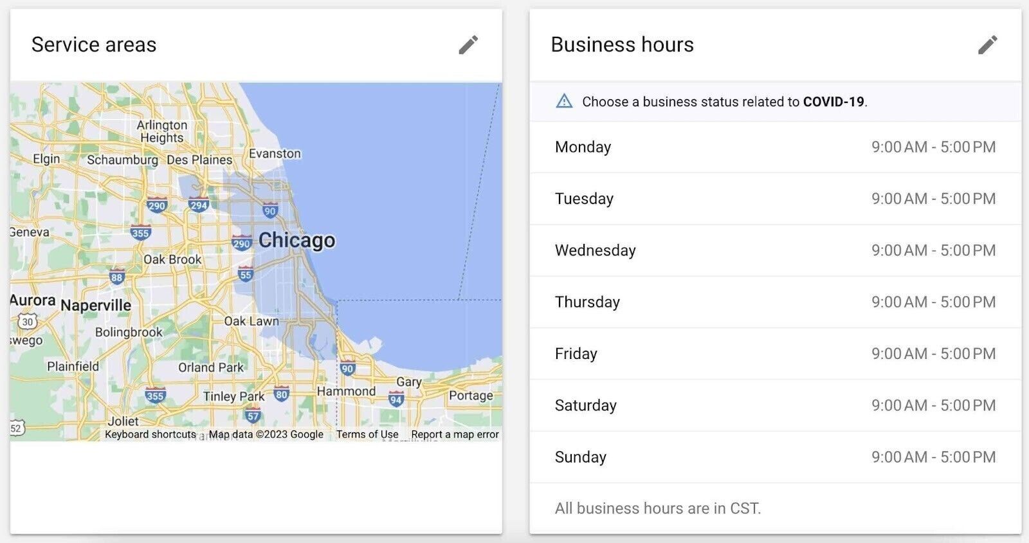Select the Monday hours row
This screenshot has width=1029, height=543.
pos(775,147)
